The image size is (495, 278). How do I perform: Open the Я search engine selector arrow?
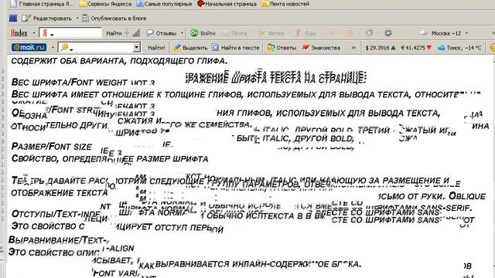52,34
